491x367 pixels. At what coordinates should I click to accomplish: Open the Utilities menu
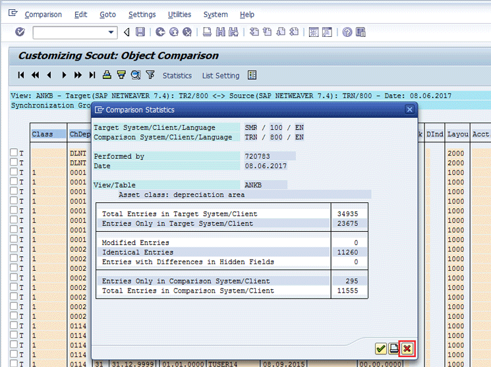pos(179,14)
